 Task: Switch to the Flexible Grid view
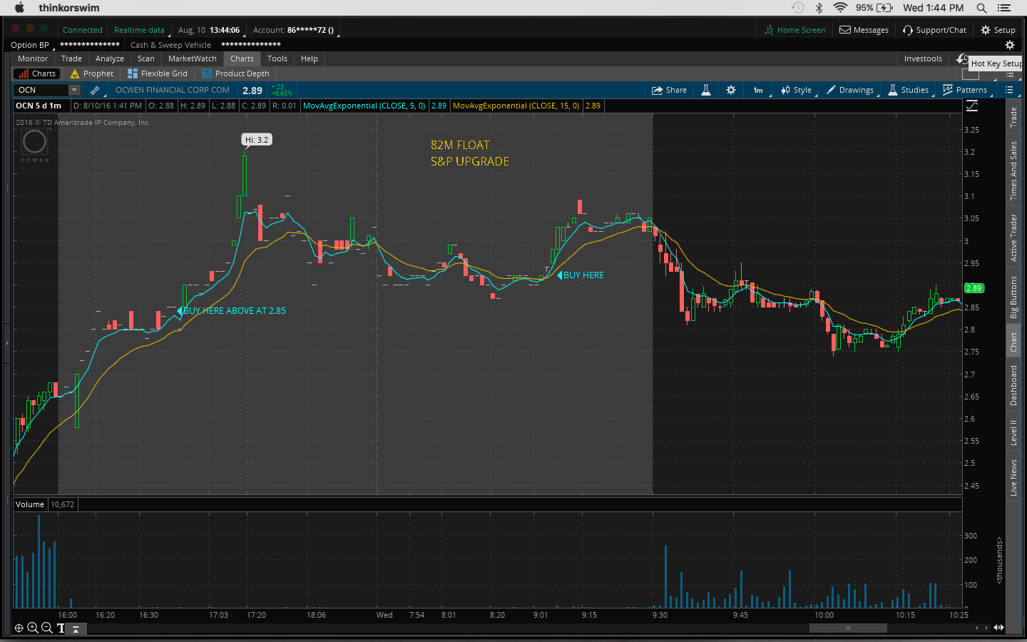[157, 73]
